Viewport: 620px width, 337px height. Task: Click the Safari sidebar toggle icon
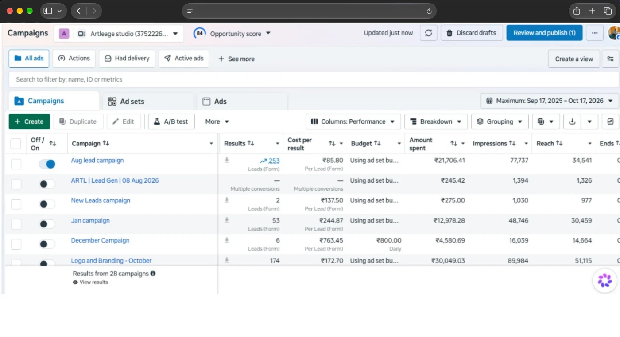click(x=48, y=11)
